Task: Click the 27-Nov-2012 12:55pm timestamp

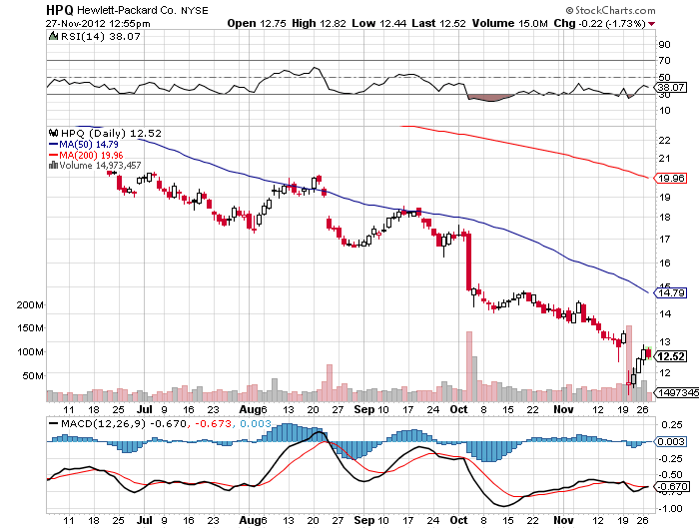Action: coord(98,24)
